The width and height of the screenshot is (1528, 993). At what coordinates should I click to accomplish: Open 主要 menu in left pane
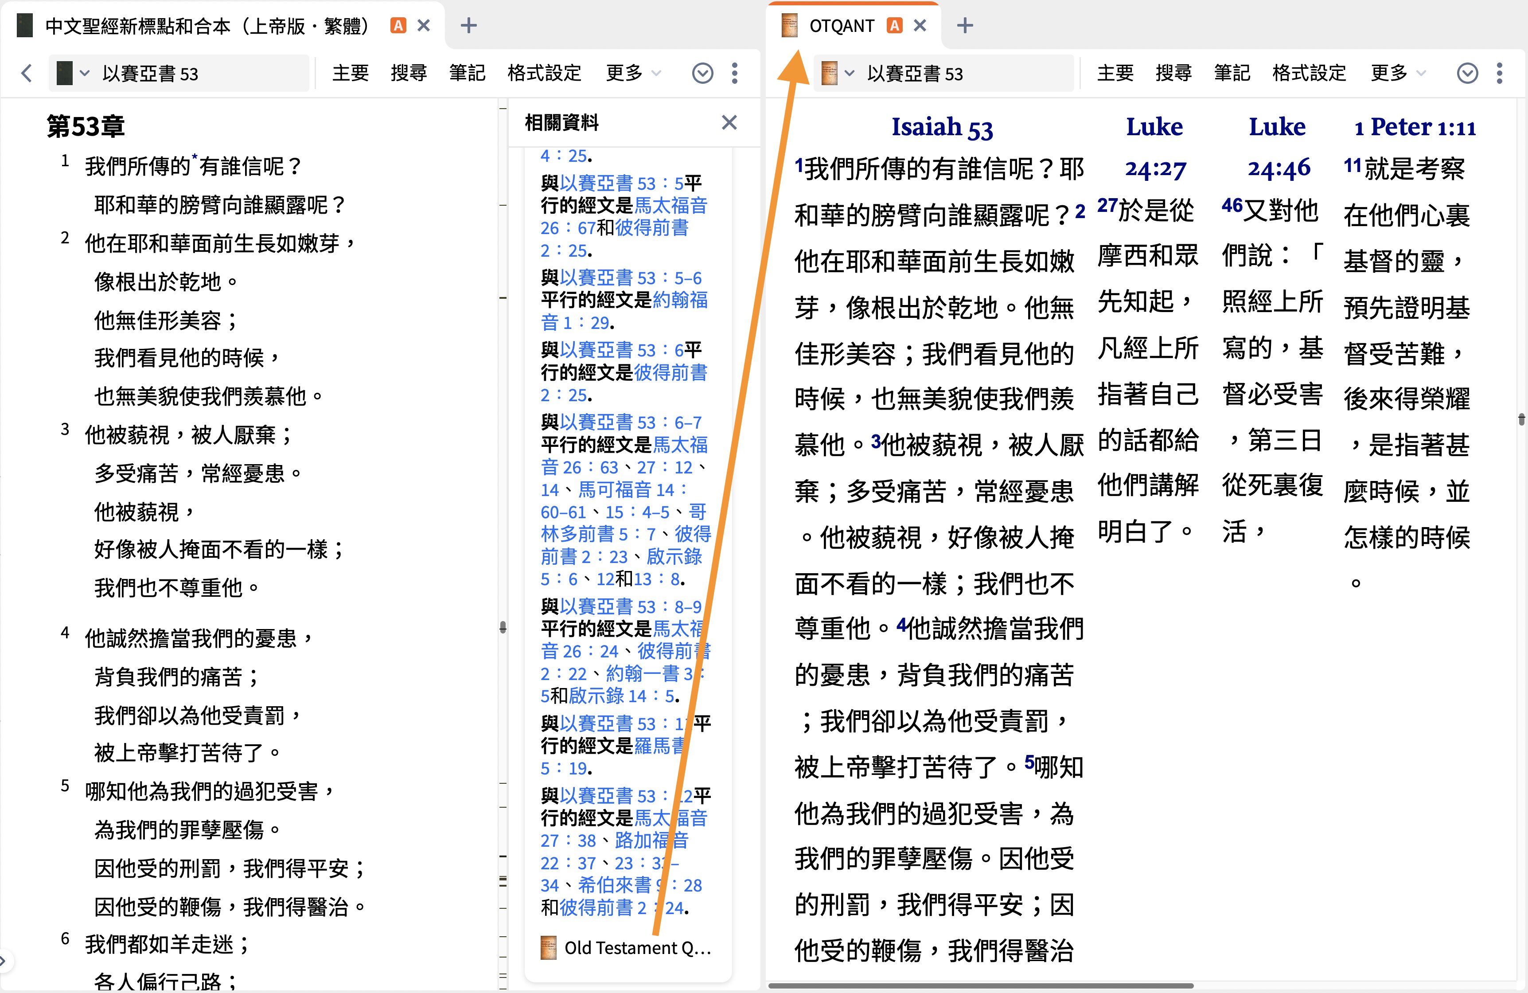(351, 73)
